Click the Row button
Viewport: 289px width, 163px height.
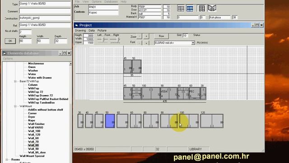point(161,36)
